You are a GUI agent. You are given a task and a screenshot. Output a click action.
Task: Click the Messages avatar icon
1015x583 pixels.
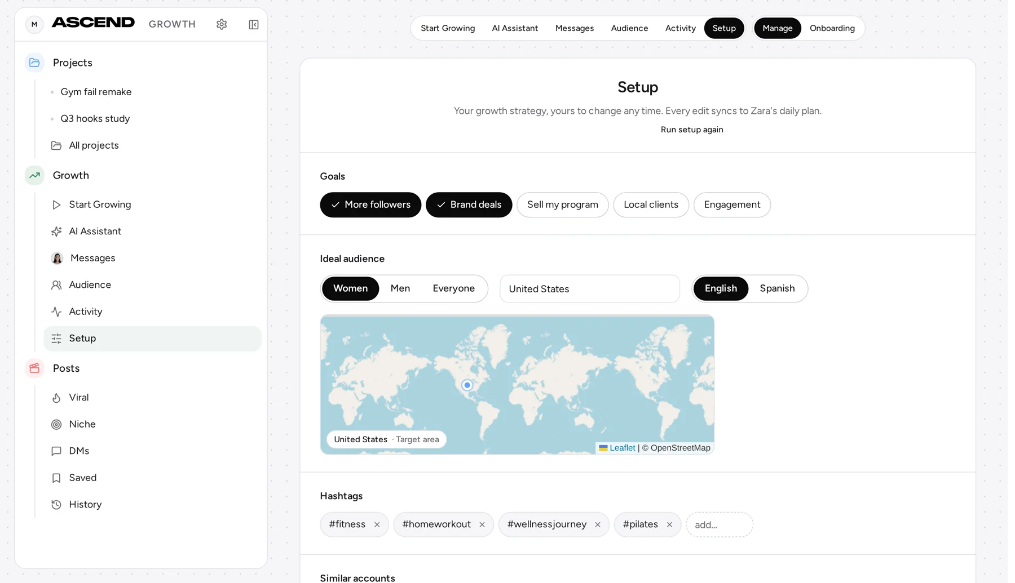coord(57,258)
